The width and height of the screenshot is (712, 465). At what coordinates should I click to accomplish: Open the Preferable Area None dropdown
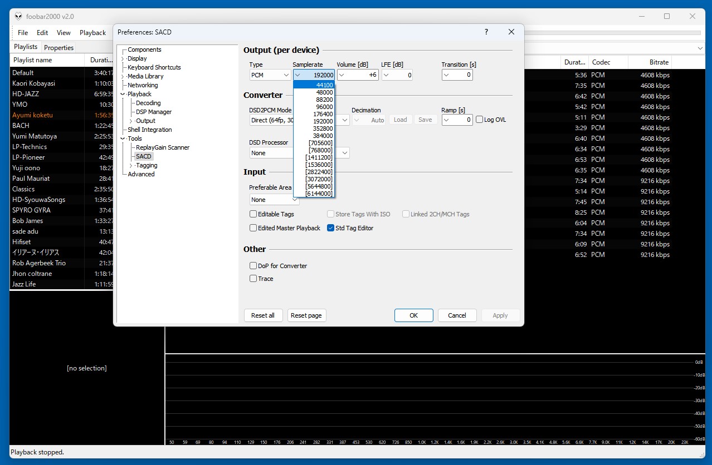[274, 200]
